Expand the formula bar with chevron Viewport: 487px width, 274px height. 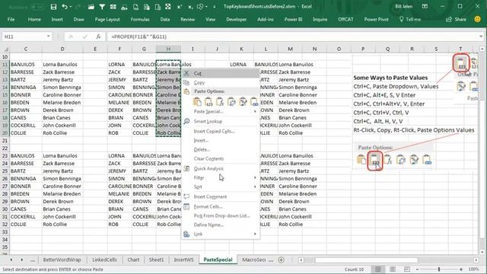pos(481,37)
